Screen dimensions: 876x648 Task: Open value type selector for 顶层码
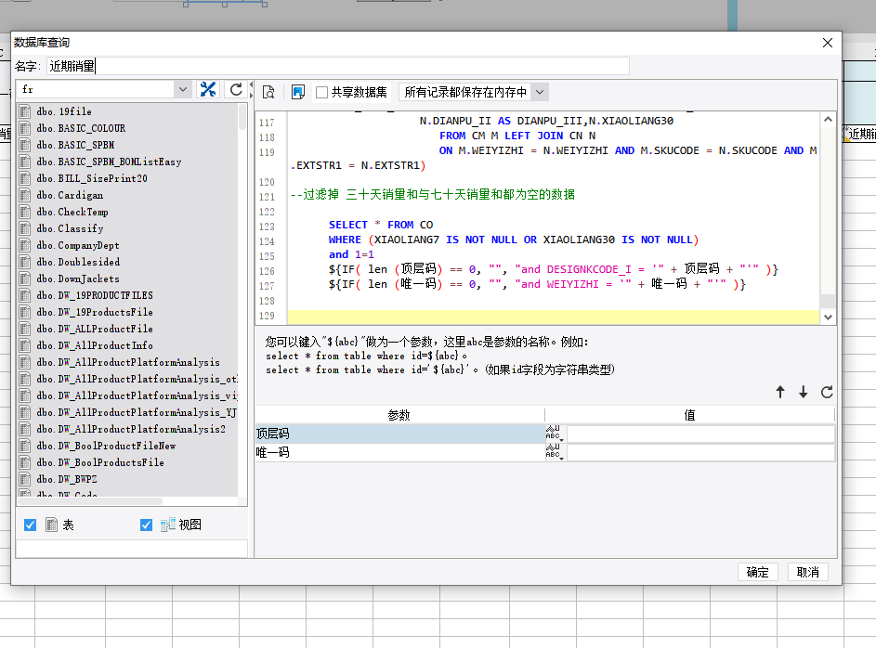[x=555, y=434]
